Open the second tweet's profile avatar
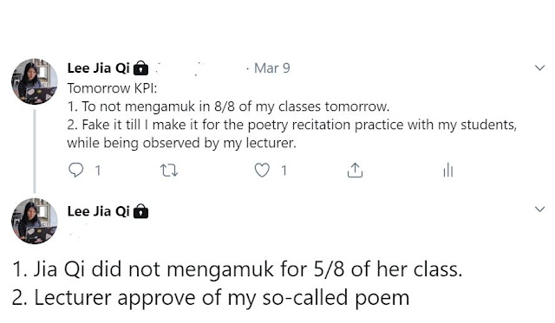The width and height of the screenshot is (555, 323). point(35,221)
